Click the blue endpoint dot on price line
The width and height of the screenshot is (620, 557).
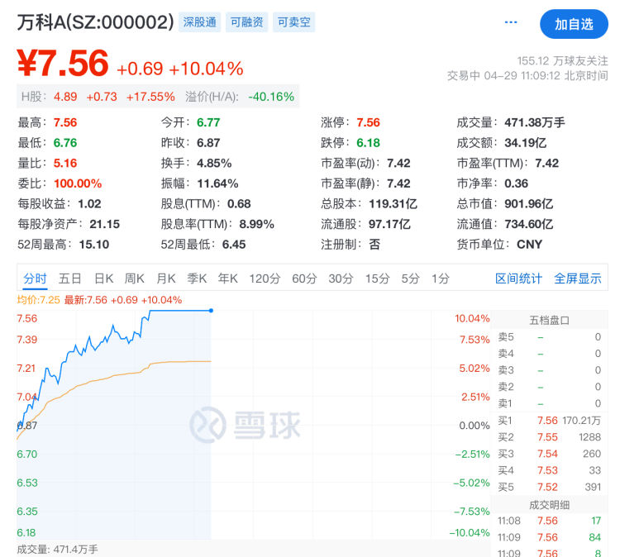(211, 311)
